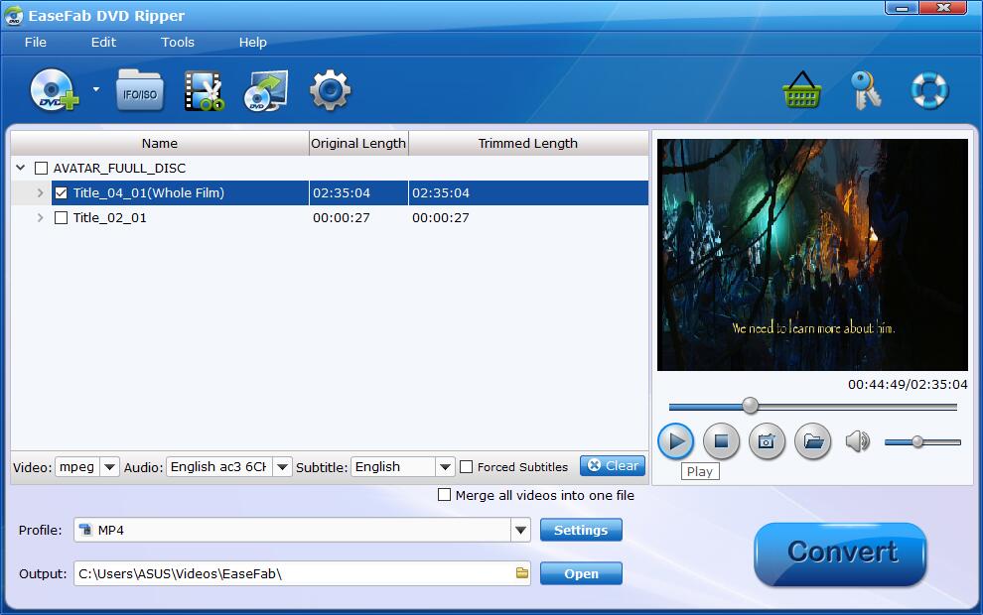Open the video edit scissors tool

click(204, 91)
